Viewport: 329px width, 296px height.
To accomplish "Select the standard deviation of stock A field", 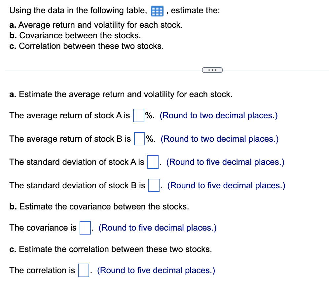I will click(x=153, y=162).
